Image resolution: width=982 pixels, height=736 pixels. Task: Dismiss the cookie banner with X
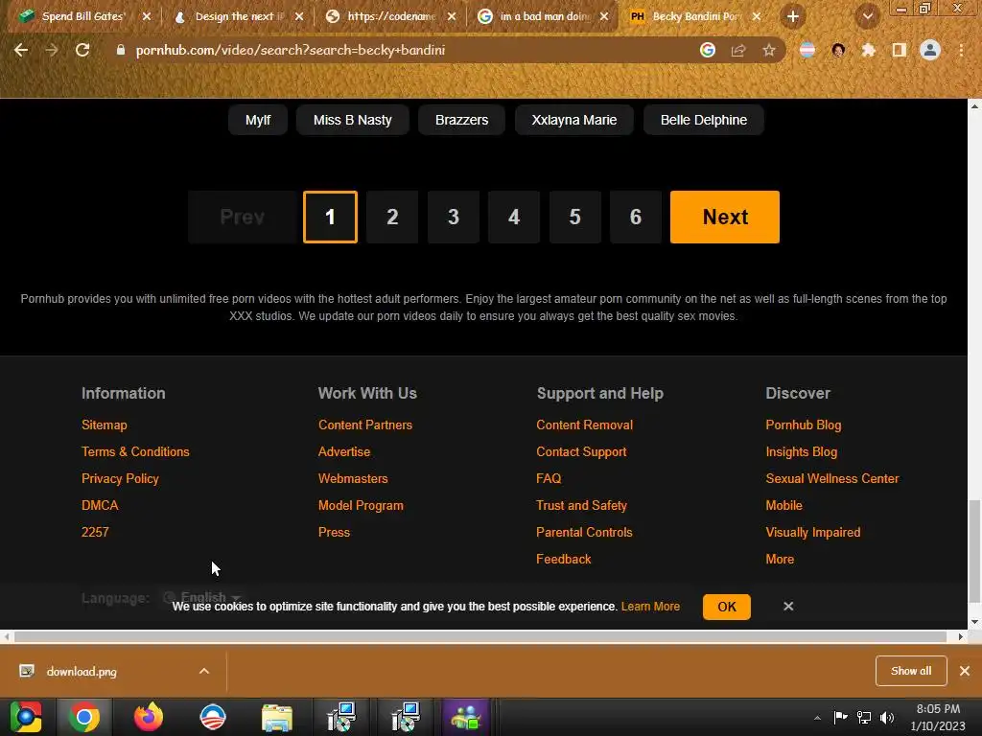(x=788, y=606)
